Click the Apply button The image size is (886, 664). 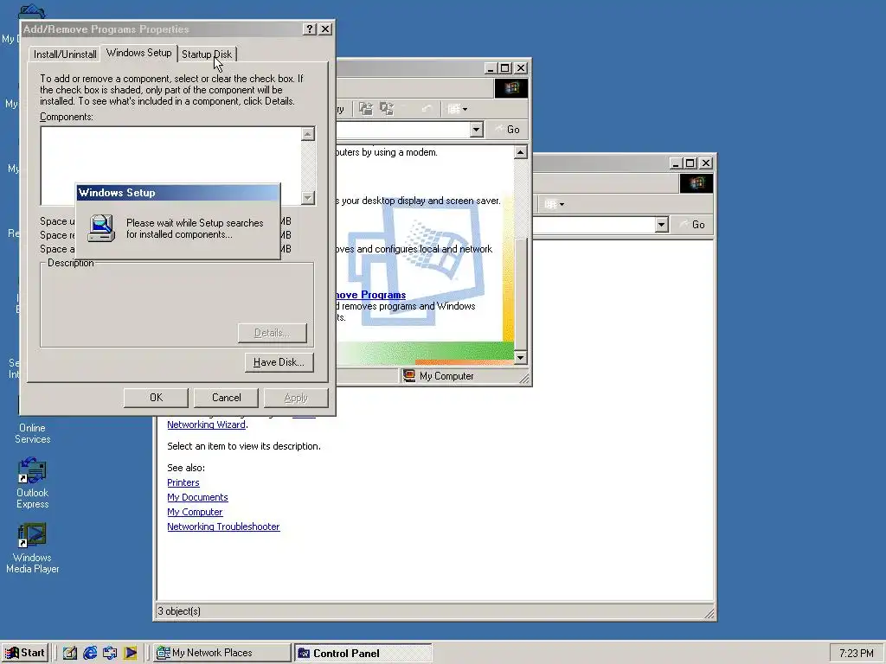tap(296, 398)
